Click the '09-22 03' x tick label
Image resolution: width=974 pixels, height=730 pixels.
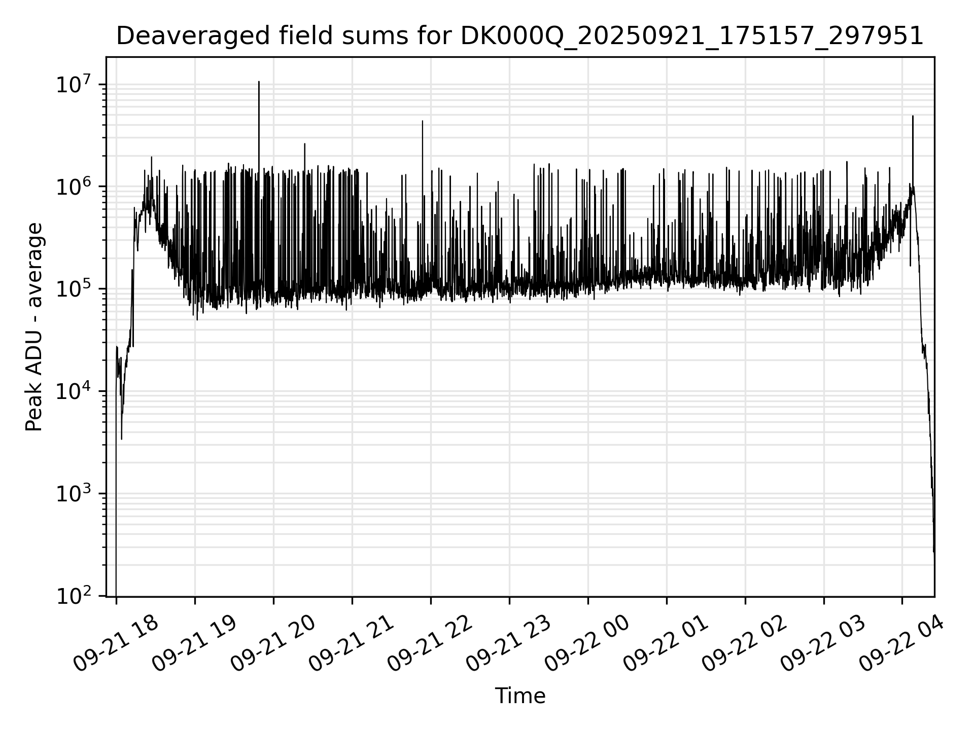point(824,644)
